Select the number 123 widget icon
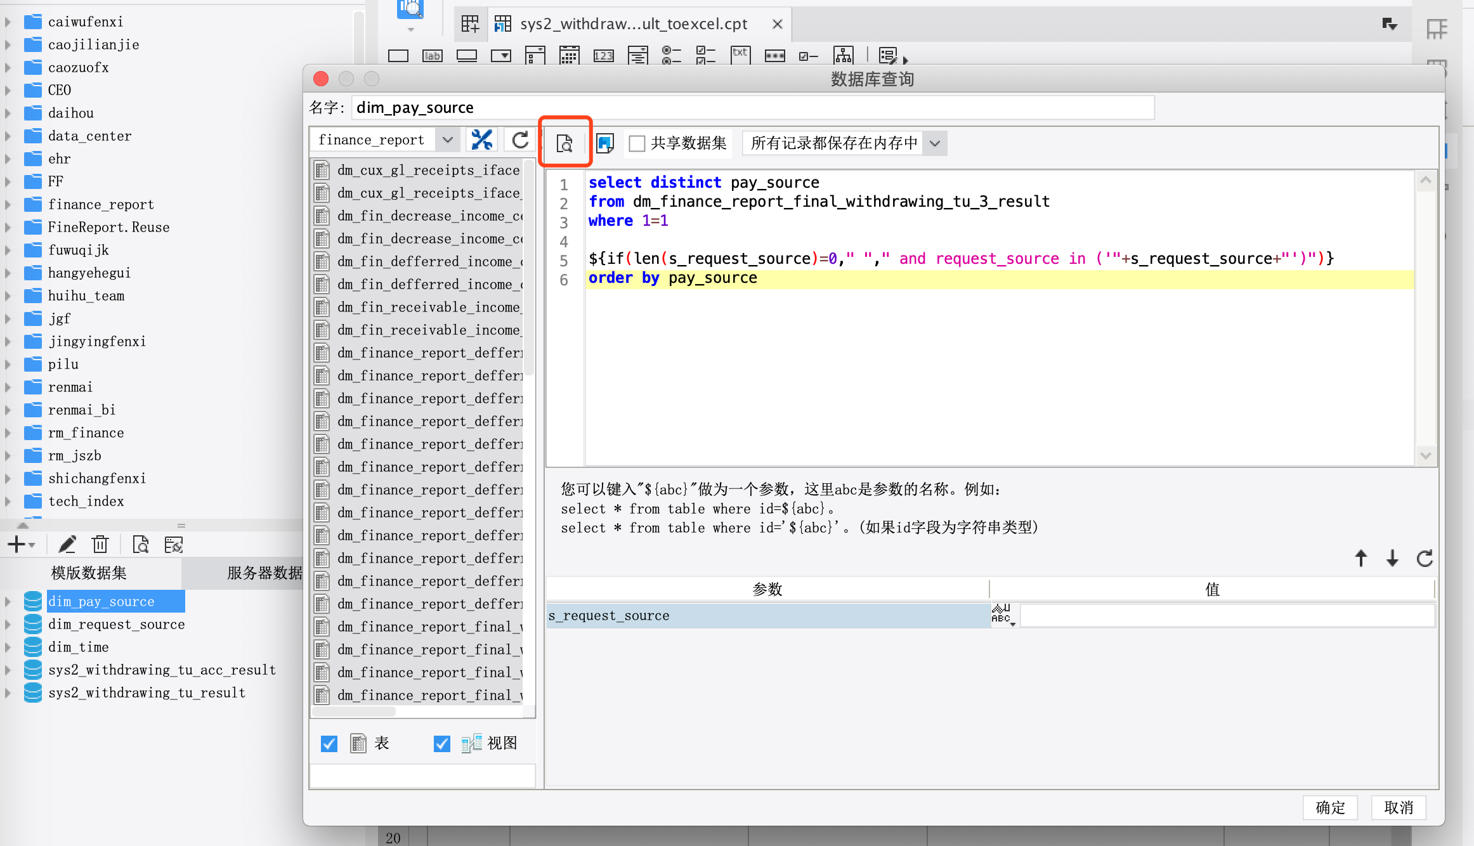This screenshot has height=846, width=1474. [x=603, y=56]
